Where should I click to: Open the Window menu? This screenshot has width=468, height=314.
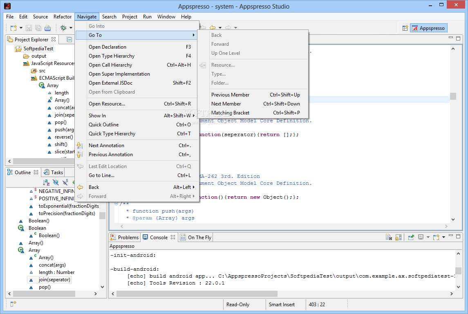click(x=166, y=17)
